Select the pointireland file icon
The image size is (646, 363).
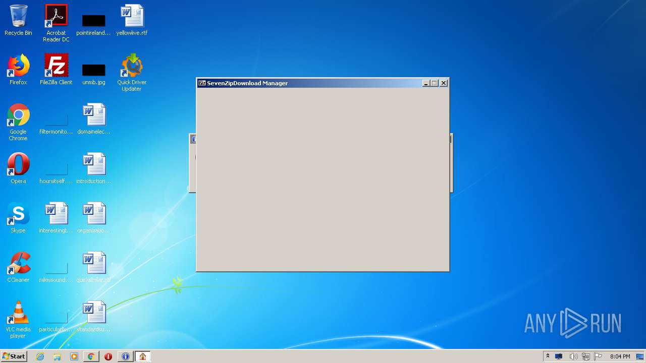[94, 24]
